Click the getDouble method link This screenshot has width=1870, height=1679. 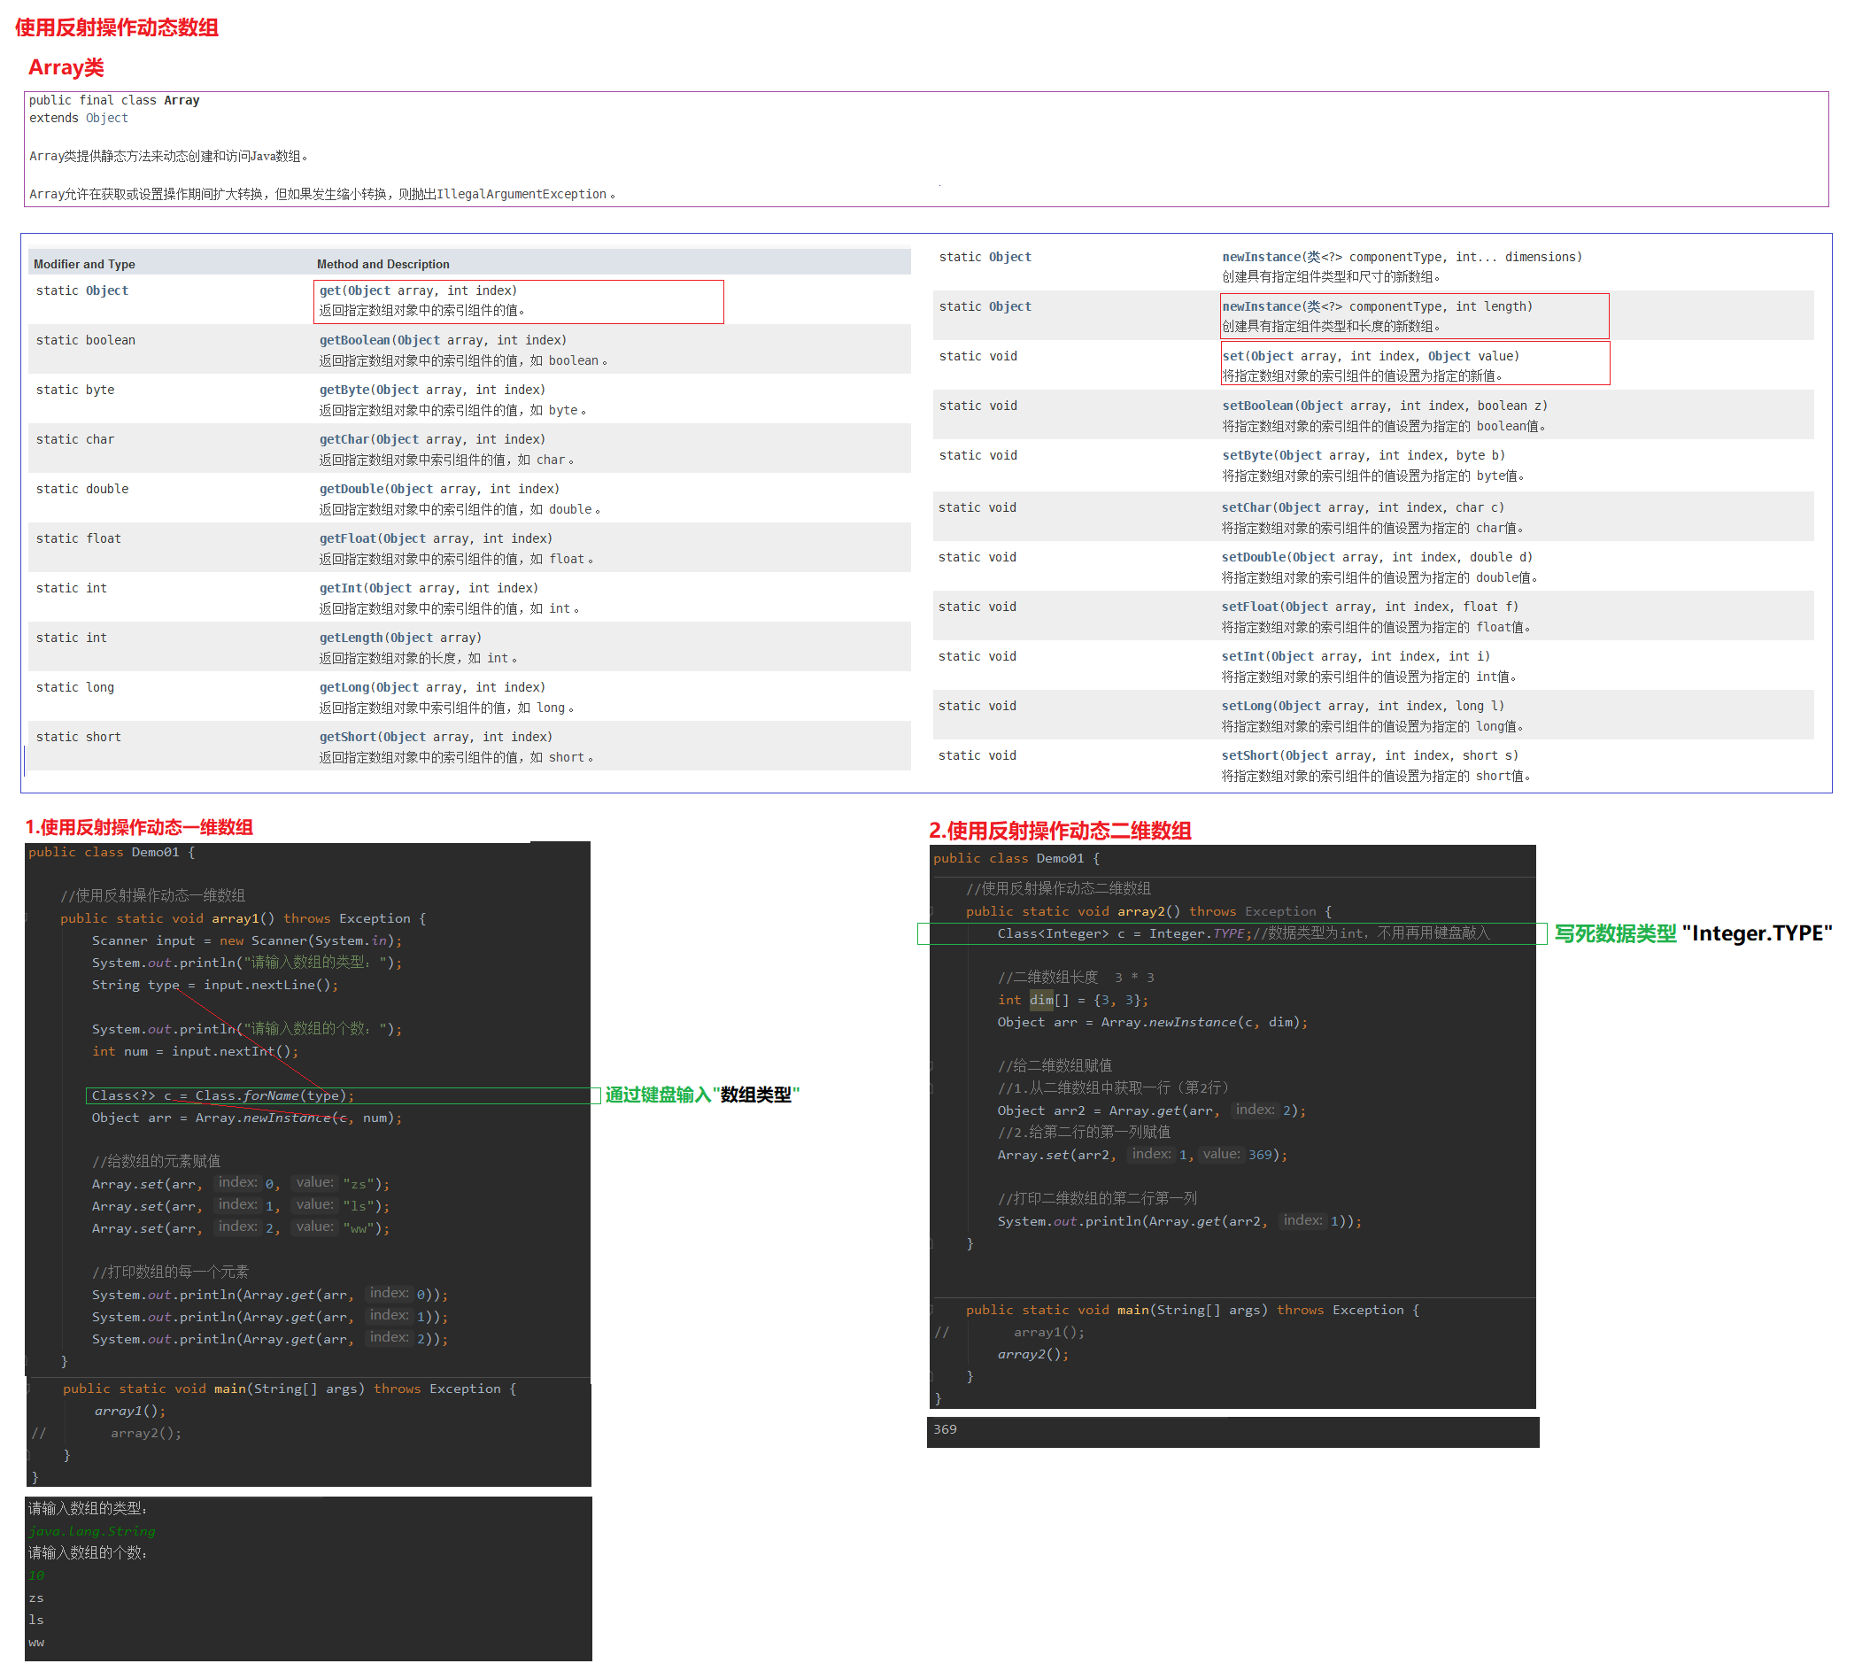point(351,489)
